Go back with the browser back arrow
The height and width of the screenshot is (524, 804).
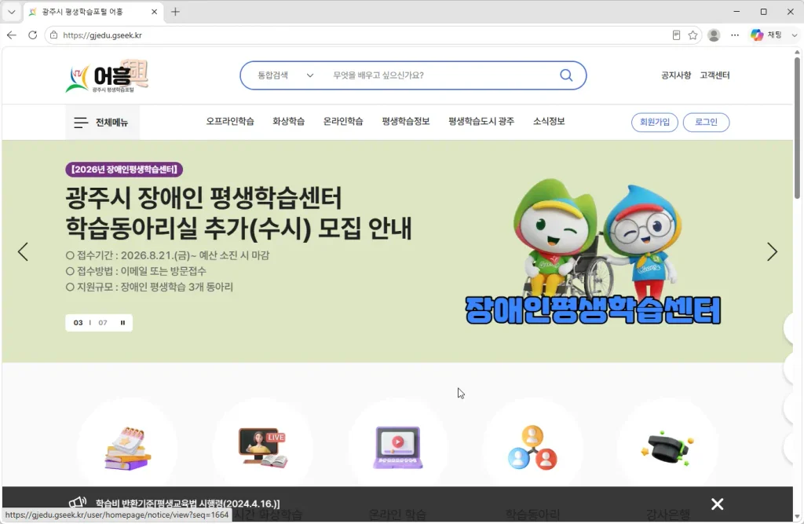point(12,35)
